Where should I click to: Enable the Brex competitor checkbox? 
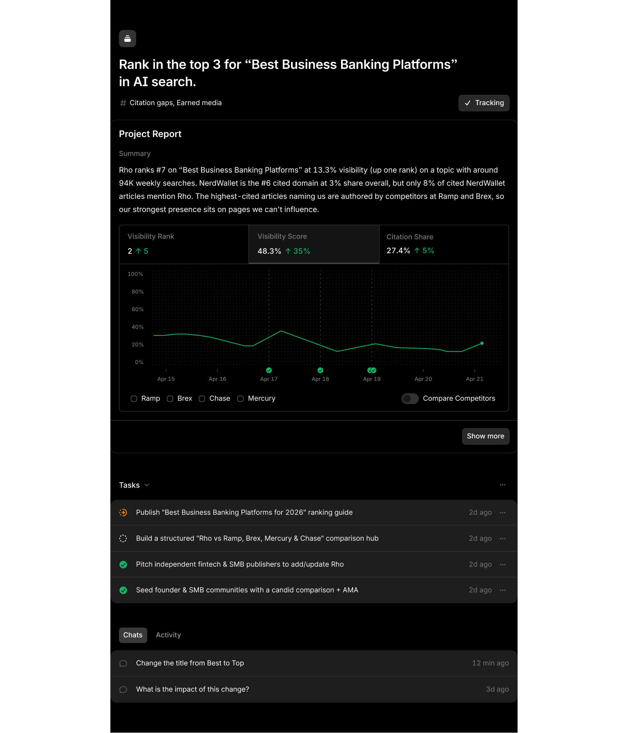tap(170, 399)
